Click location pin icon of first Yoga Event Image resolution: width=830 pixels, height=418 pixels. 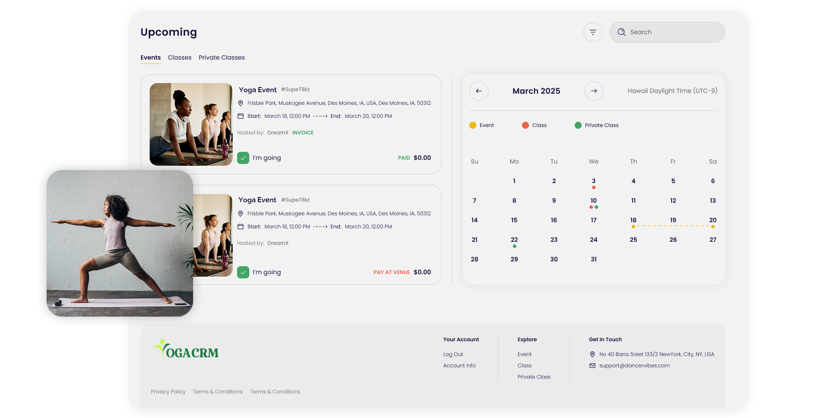[x=241, y=103]
